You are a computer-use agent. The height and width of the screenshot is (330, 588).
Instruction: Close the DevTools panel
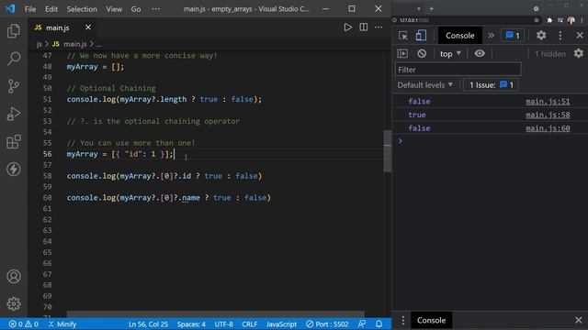580,36
